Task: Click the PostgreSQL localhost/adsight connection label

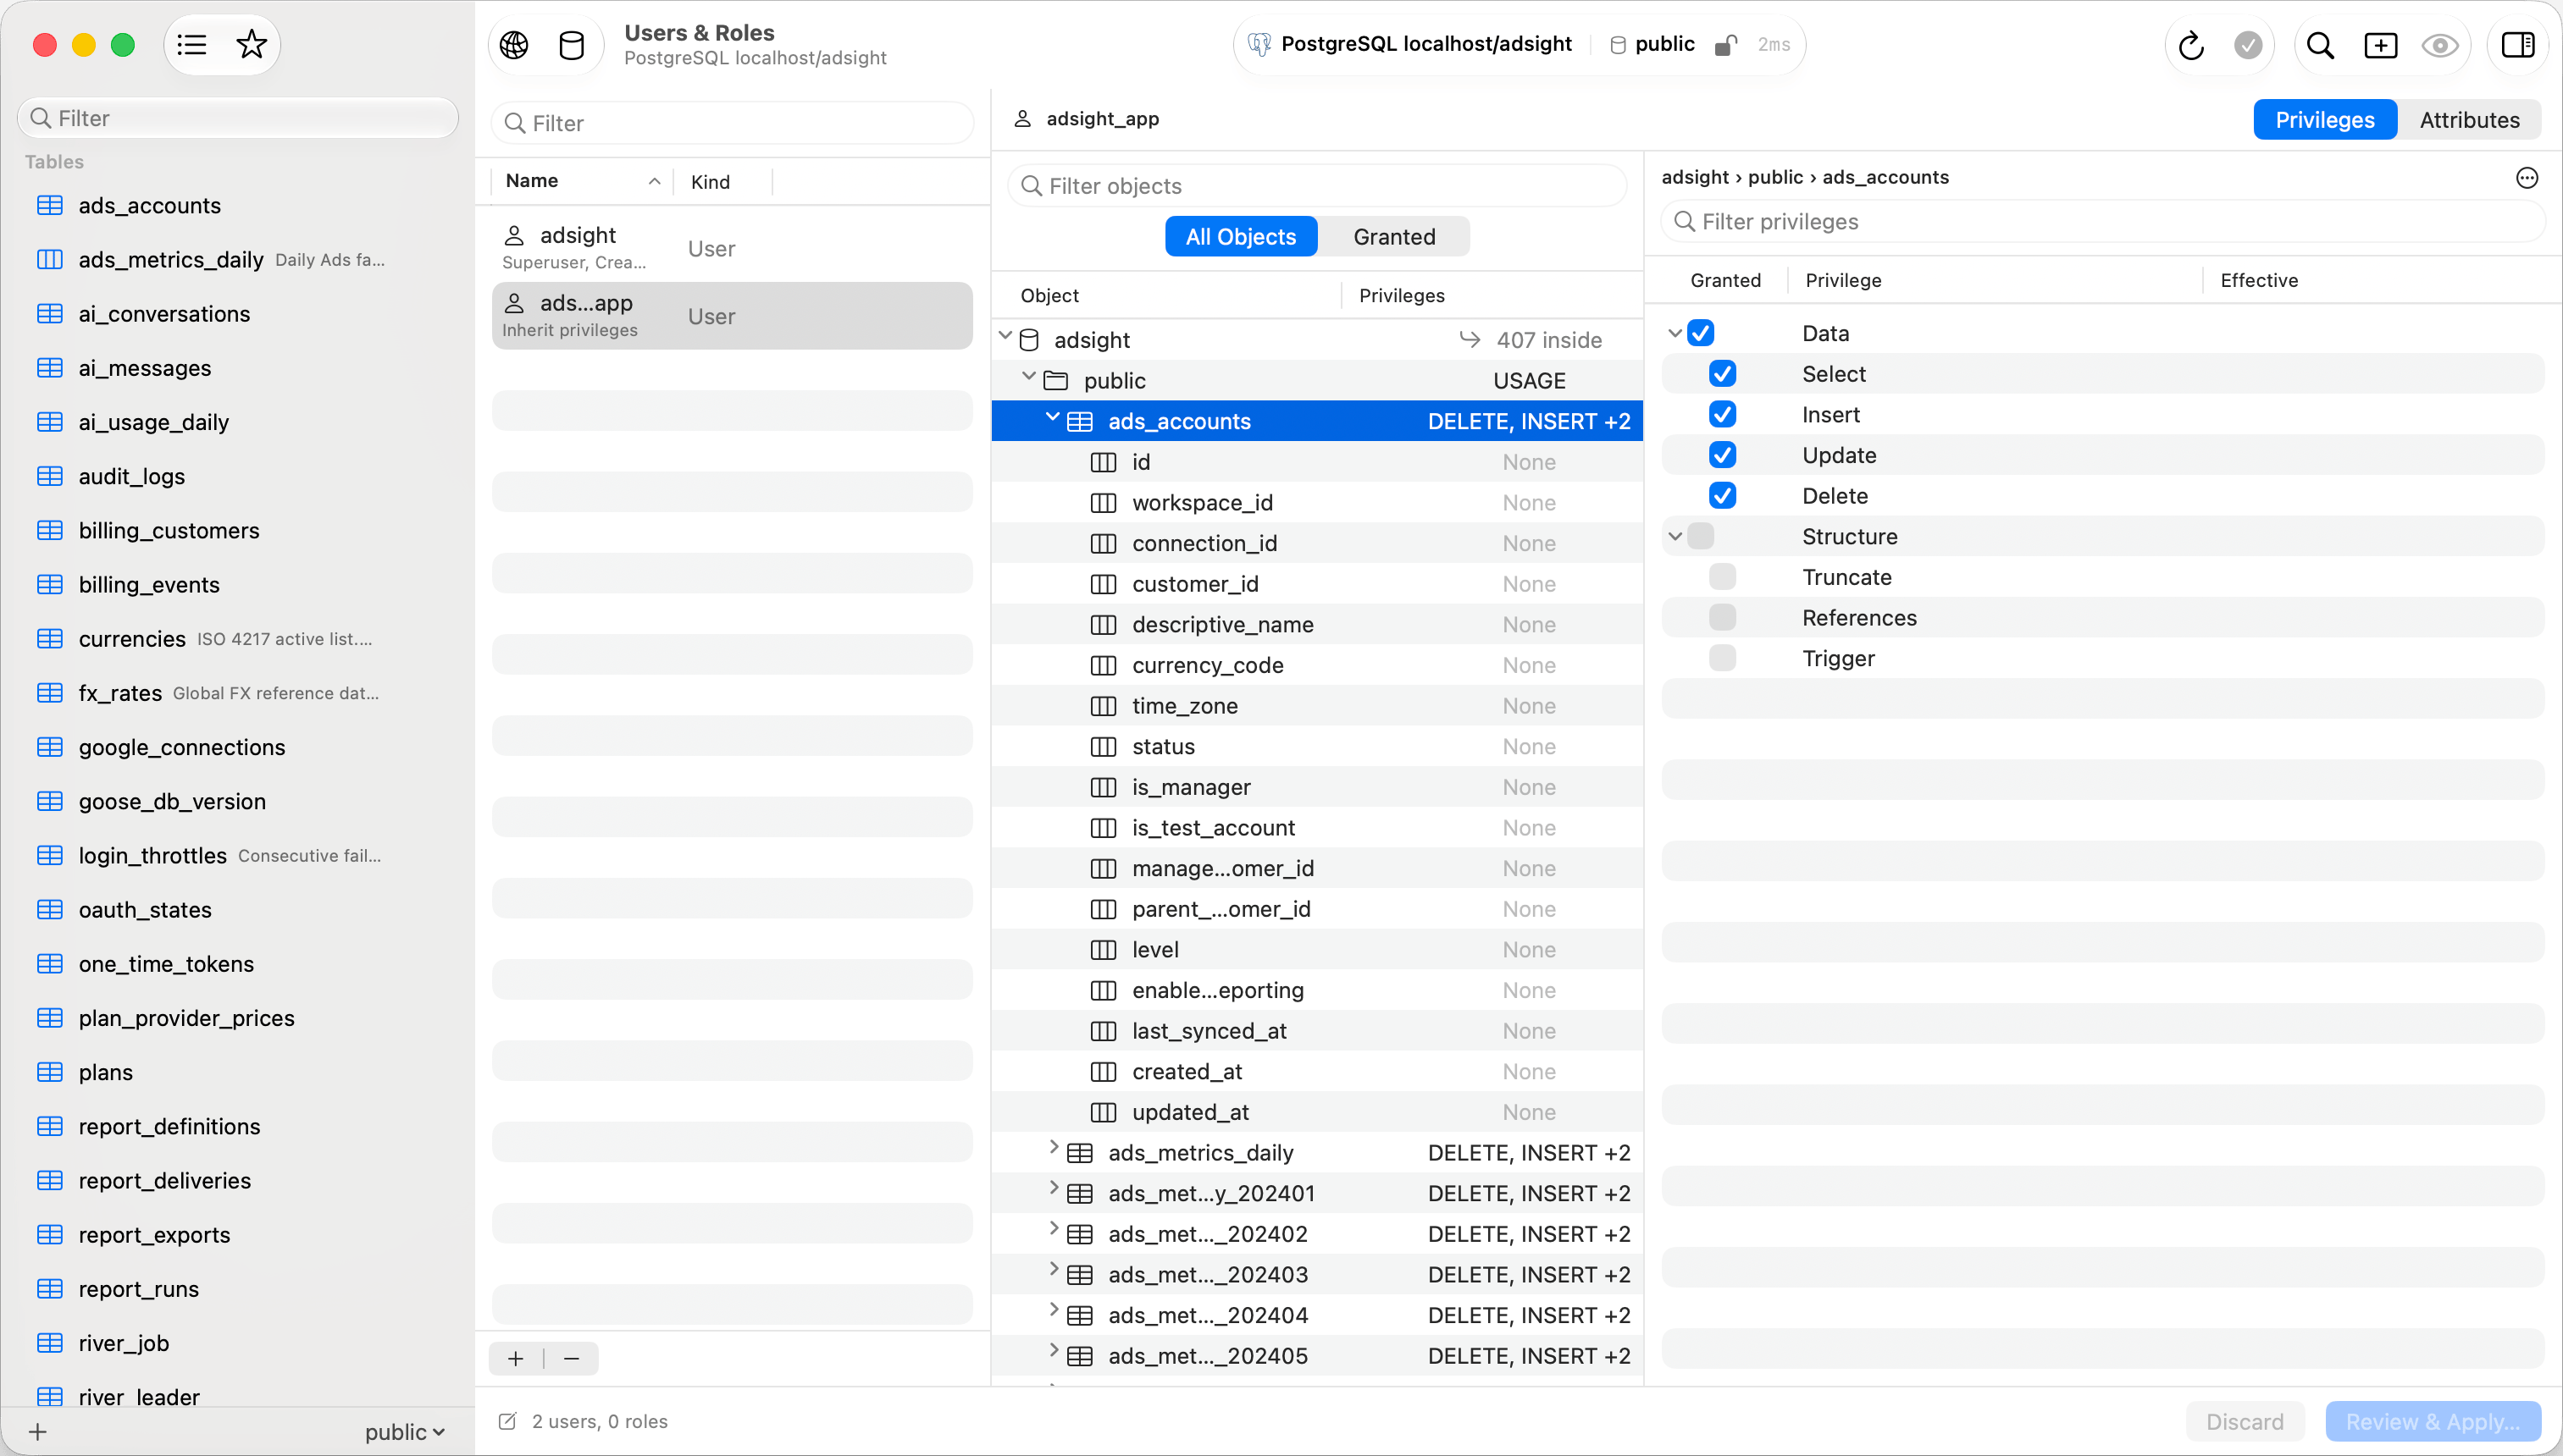Action: tap(1425, 44)
